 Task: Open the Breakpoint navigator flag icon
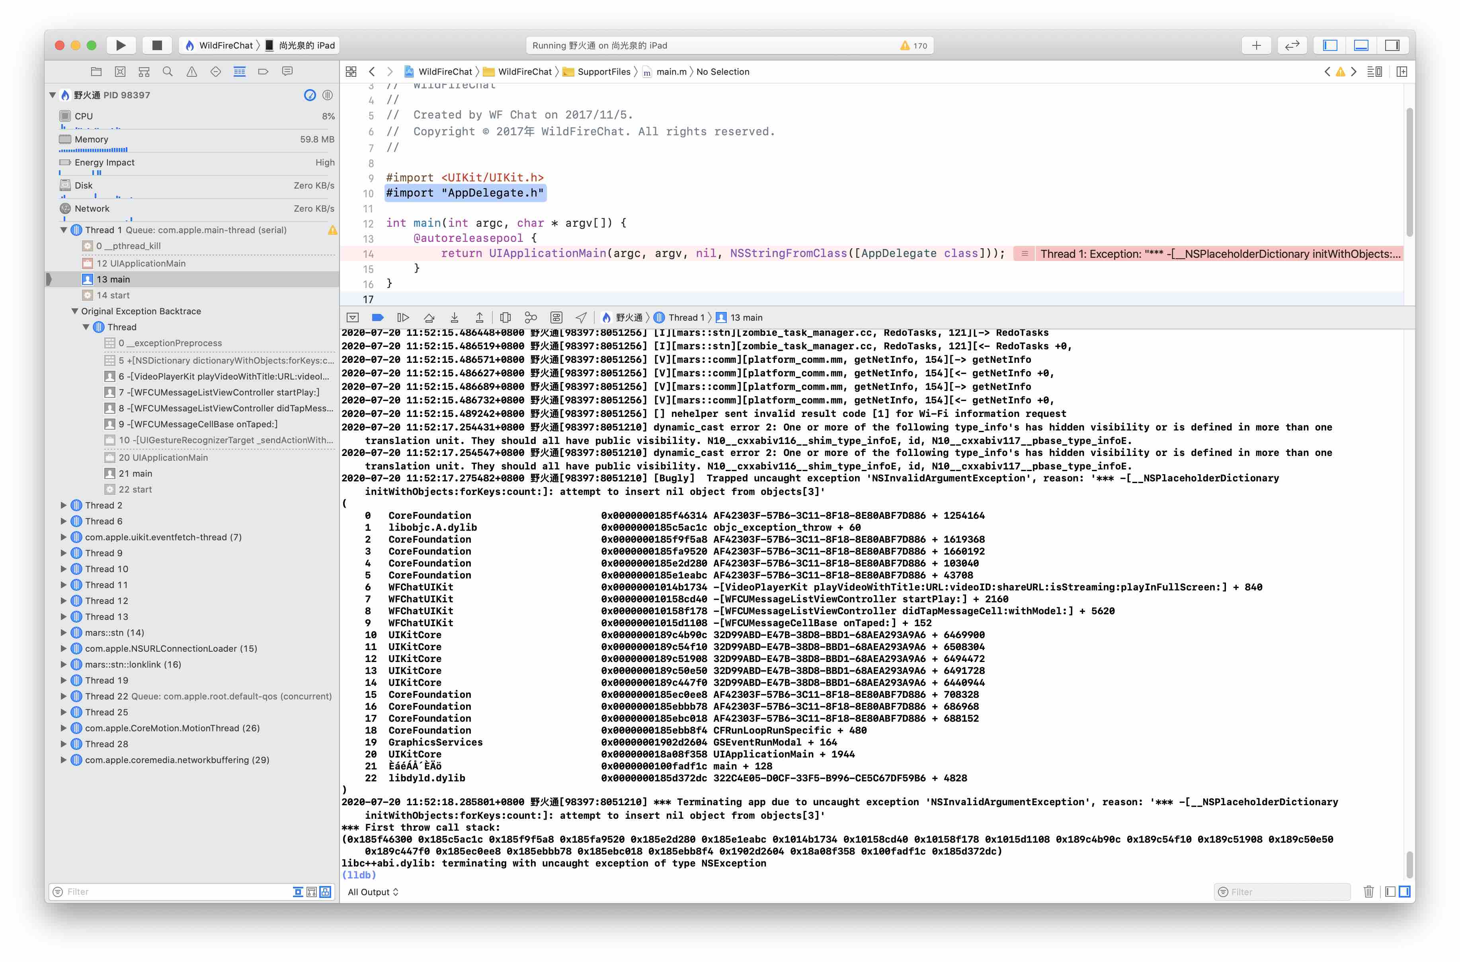pos(263,72)
